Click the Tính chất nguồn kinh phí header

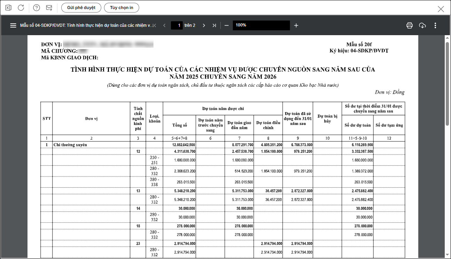[138, 119]
